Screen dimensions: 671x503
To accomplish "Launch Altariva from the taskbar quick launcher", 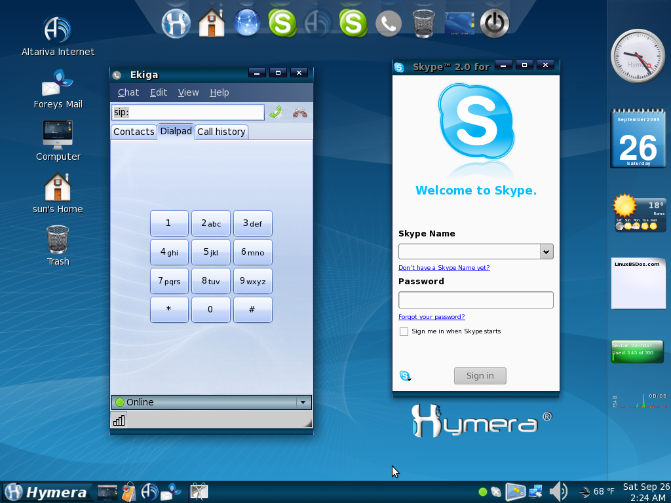I will 150,492.
